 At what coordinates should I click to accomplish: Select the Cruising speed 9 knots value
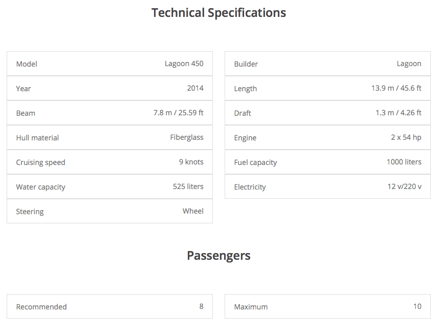point(191,162)
